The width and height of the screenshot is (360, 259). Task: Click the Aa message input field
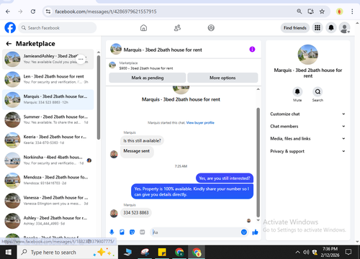click(196, 232)
